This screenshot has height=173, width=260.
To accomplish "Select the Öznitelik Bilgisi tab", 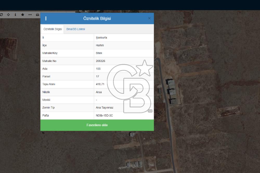I will click(x=53, y=29).
